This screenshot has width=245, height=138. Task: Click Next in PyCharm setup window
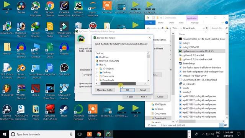click(144, 97)
